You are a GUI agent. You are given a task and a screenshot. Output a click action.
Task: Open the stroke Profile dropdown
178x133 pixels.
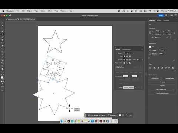tap(135, 88)
